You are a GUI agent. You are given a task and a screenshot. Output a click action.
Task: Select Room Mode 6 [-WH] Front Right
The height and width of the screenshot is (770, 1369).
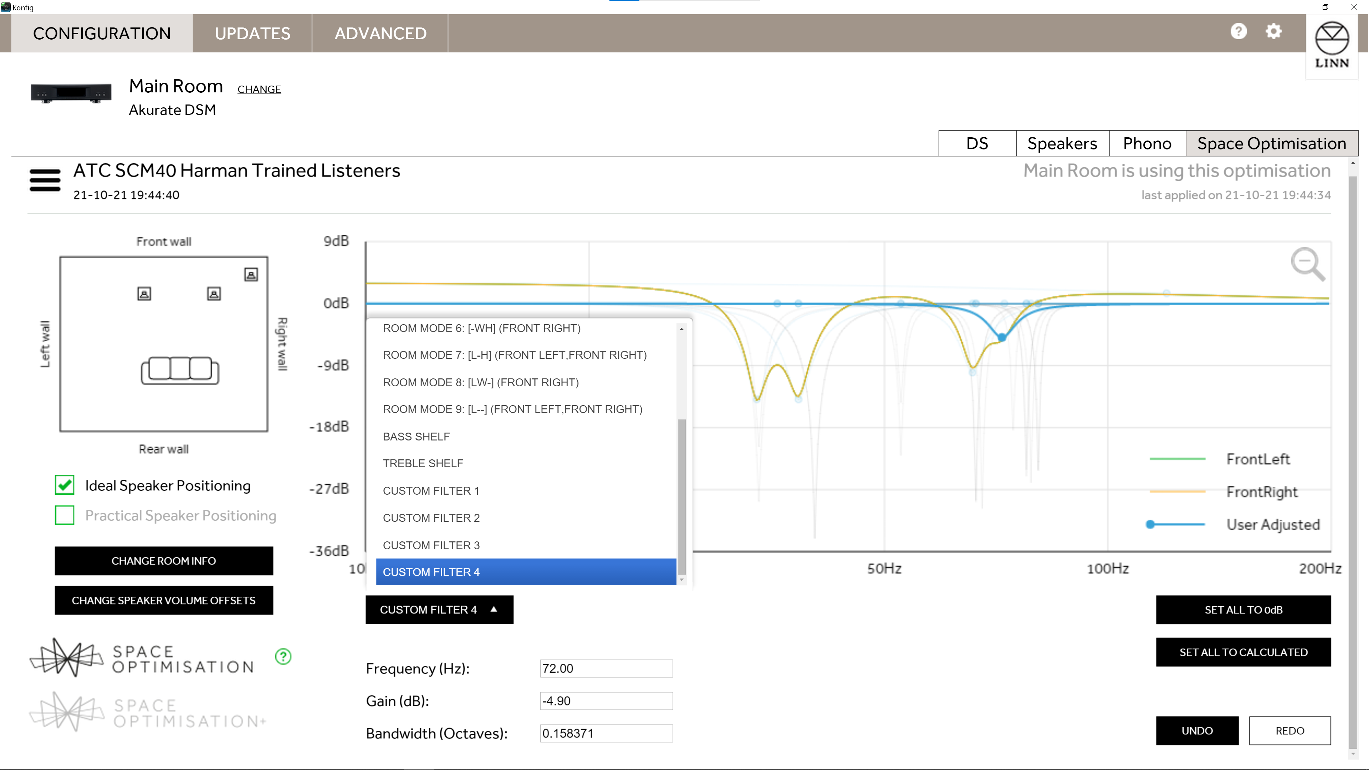tap(526, 328)
